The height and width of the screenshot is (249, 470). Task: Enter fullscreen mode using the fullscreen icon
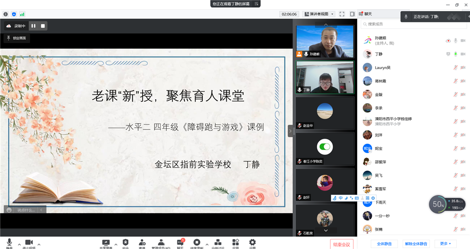point(342,14)
